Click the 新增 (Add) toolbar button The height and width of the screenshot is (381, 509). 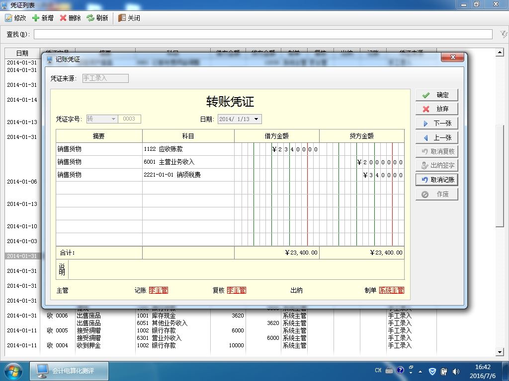[43, 18]
